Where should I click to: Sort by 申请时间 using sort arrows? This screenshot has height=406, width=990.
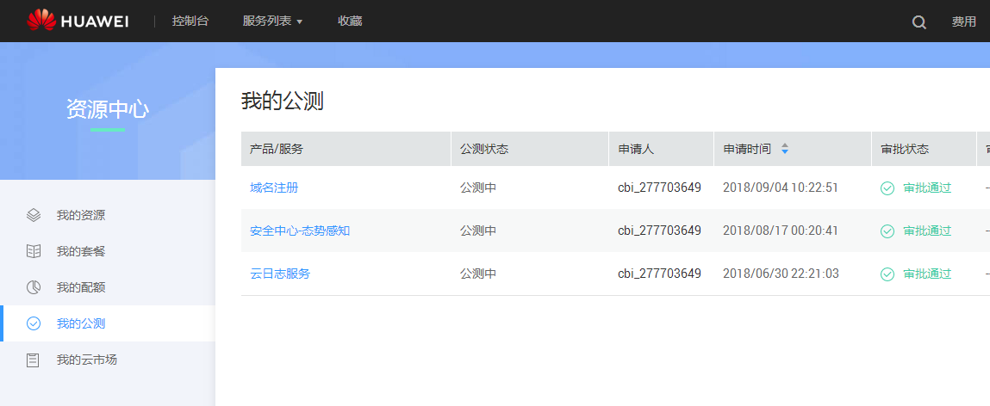tap(785, 150)
